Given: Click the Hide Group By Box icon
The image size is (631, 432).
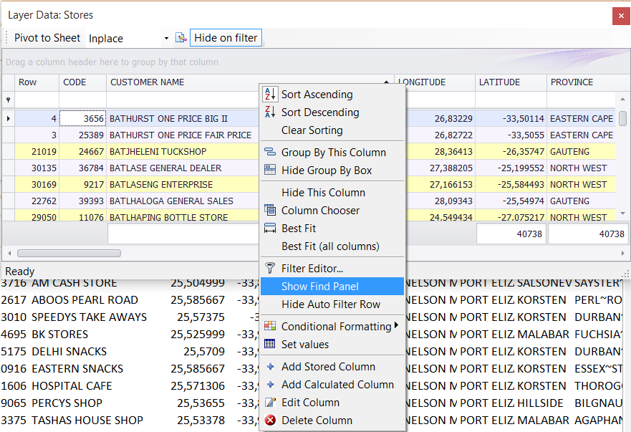Looking at the screenshot, I should pos(270,171).
